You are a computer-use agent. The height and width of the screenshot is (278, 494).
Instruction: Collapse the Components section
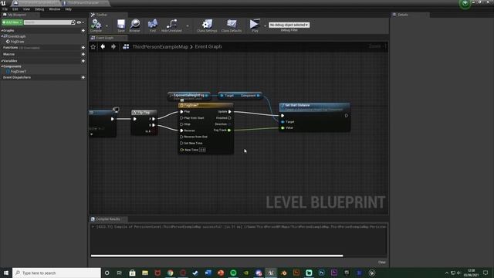click(x=2, y=66)
